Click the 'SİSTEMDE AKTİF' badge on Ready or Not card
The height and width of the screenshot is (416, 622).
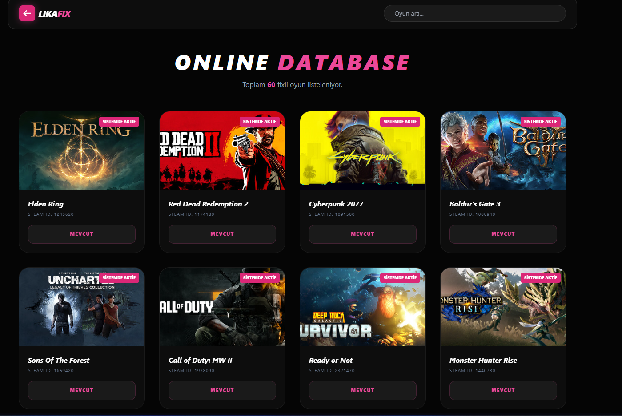coord(400,278)
